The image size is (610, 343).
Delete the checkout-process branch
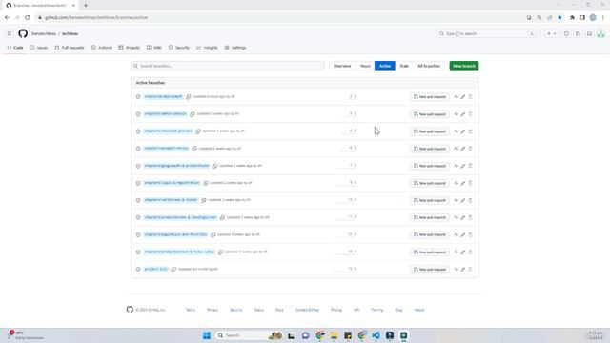pyautogui.click(x=470, y=131)
